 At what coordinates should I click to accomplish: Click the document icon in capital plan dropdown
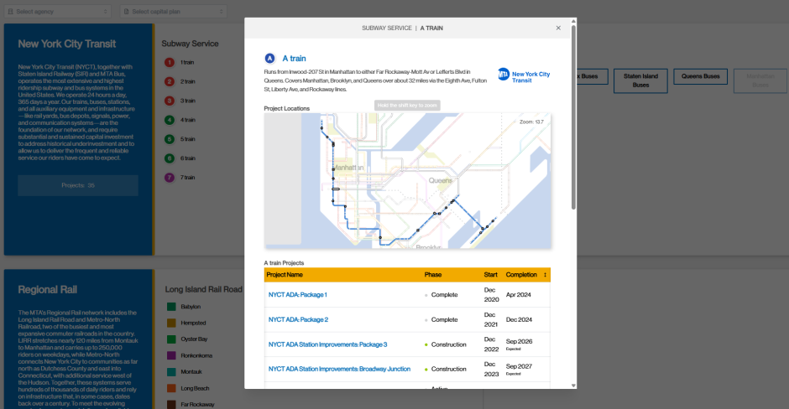pos(126,11)
